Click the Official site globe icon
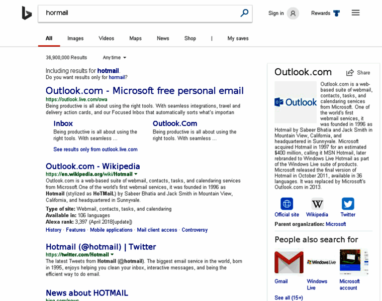Screen dimensions: 382x301 click(x=286, y=204)
